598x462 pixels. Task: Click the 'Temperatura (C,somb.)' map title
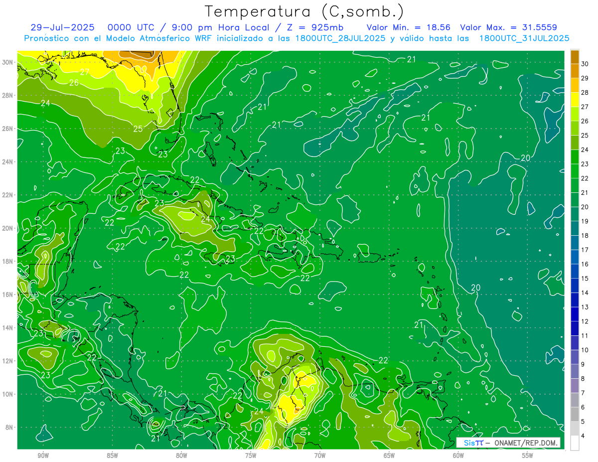click(304, 12)
